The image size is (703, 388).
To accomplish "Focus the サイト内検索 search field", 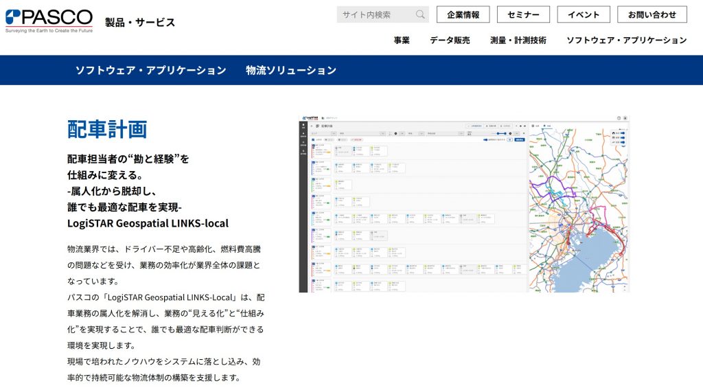I will (x=375, y=14).
